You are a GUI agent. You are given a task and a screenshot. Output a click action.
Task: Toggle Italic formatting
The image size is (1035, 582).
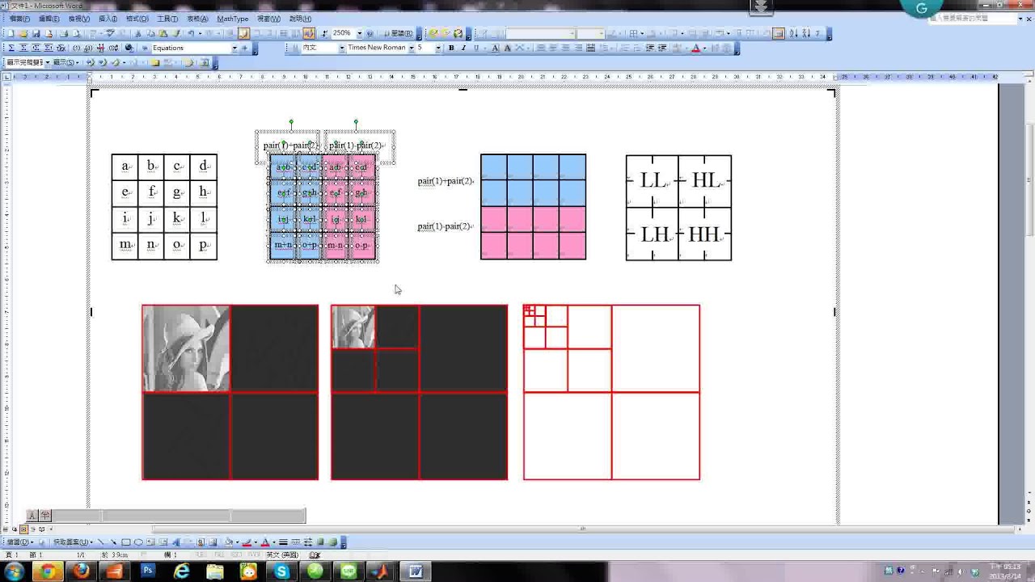[463, 48]
